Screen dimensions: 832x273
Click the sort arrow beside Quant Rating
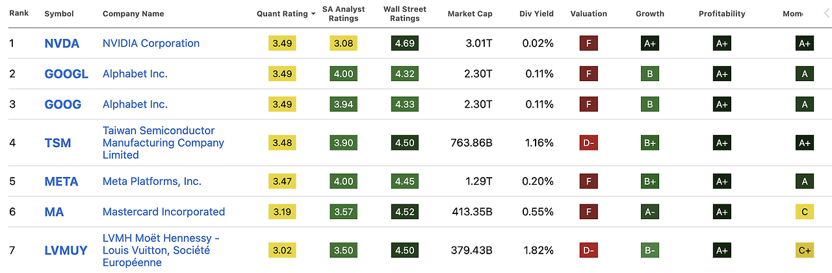point(313,14)
